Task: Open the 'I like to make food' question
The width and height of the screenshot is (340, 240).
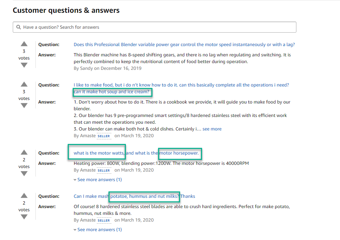Action: pos(181,88)
